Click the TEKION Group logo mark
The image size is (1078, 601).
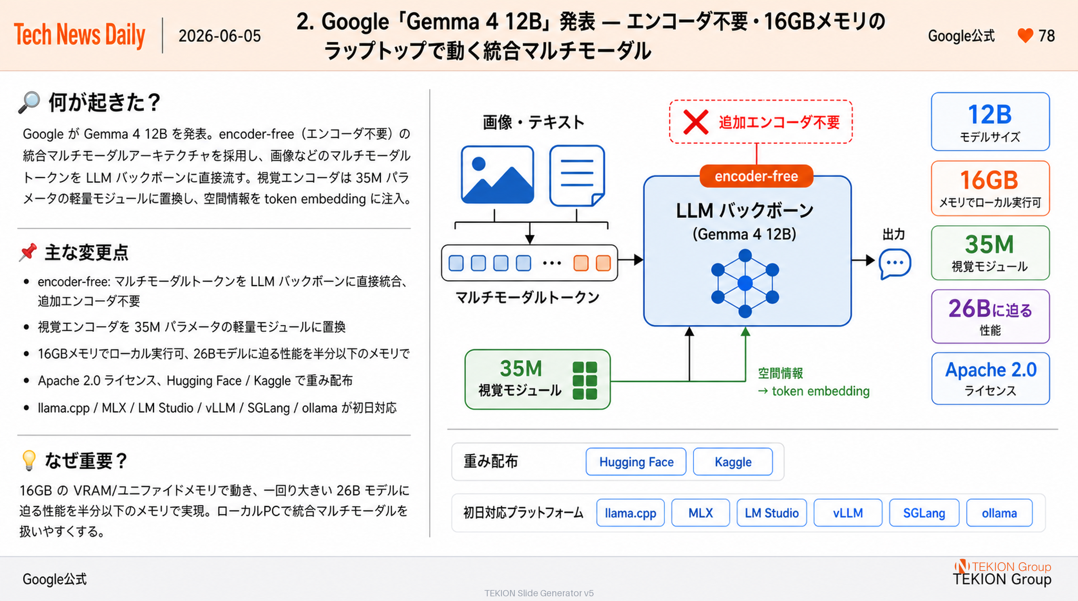(962, 566)
